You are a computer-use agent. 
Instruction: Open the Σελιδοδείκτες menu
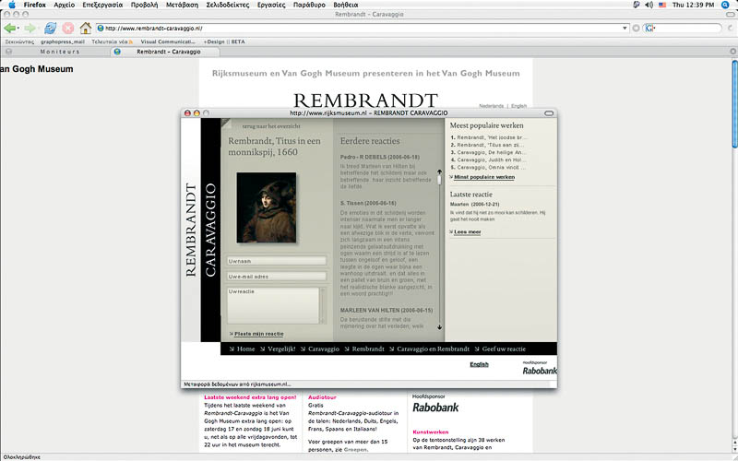click(227, 5)
